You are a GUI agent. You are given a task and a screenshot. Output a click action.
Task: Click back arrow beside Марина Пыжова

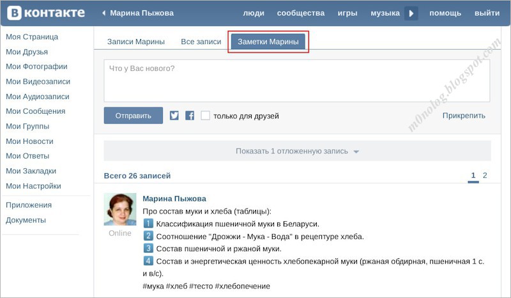pyautogui.click(x=104, y=13)
